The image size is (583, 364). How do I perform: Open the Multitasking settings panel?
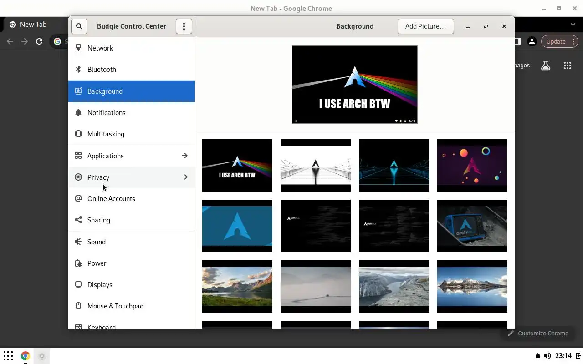pos(132,134)
